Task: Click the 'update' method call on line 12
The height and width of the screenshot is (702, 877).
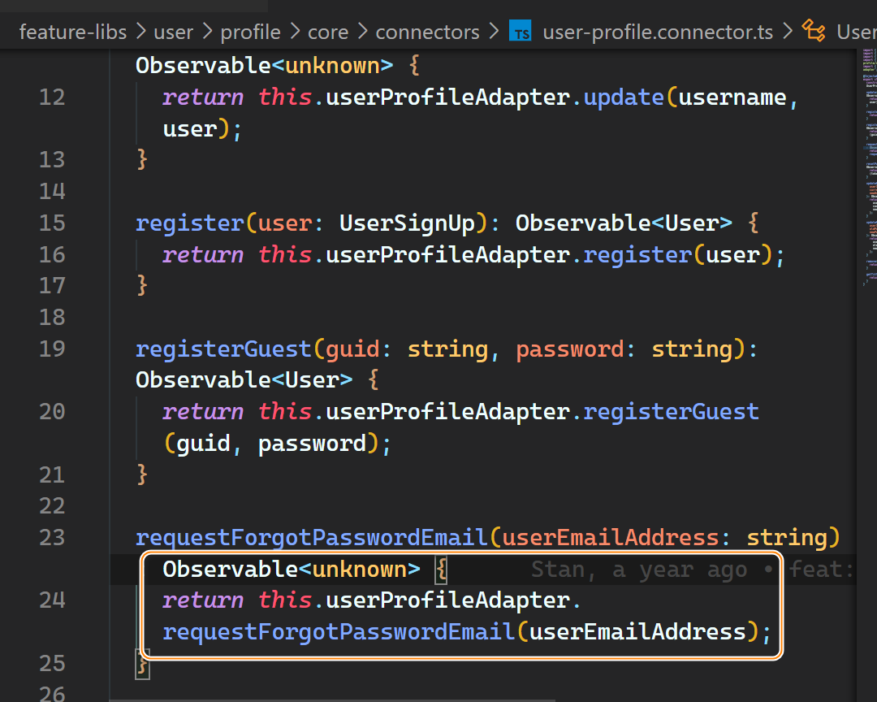Action: click(624, 97)
